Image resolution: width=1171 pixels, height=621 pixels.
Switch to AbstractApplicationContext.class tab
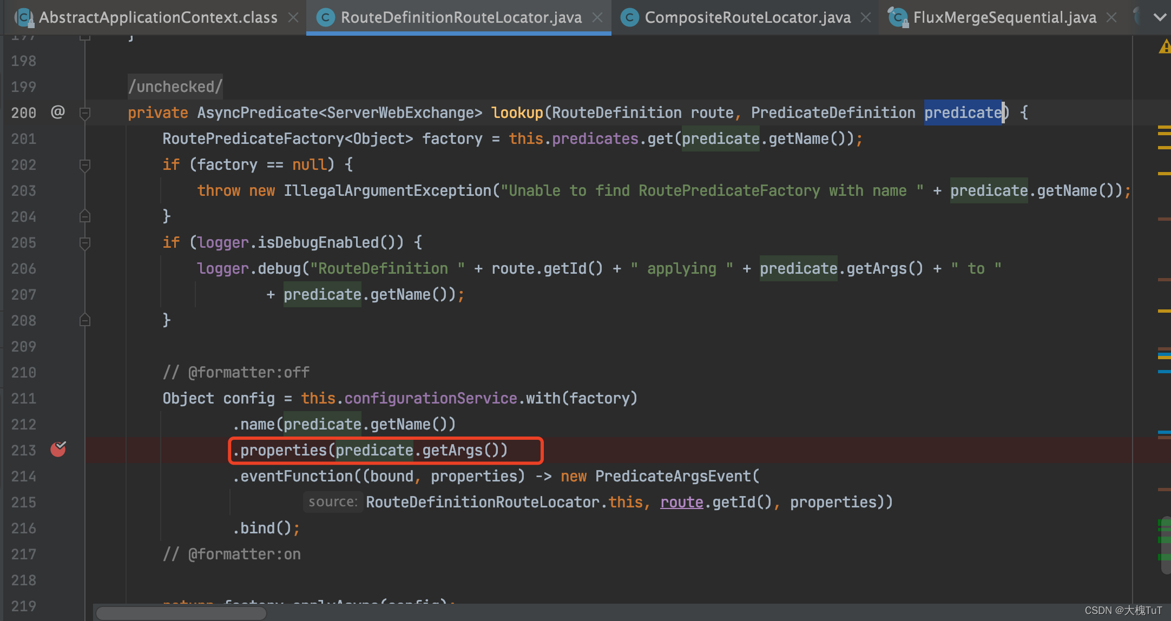click(x=157, y=17)
